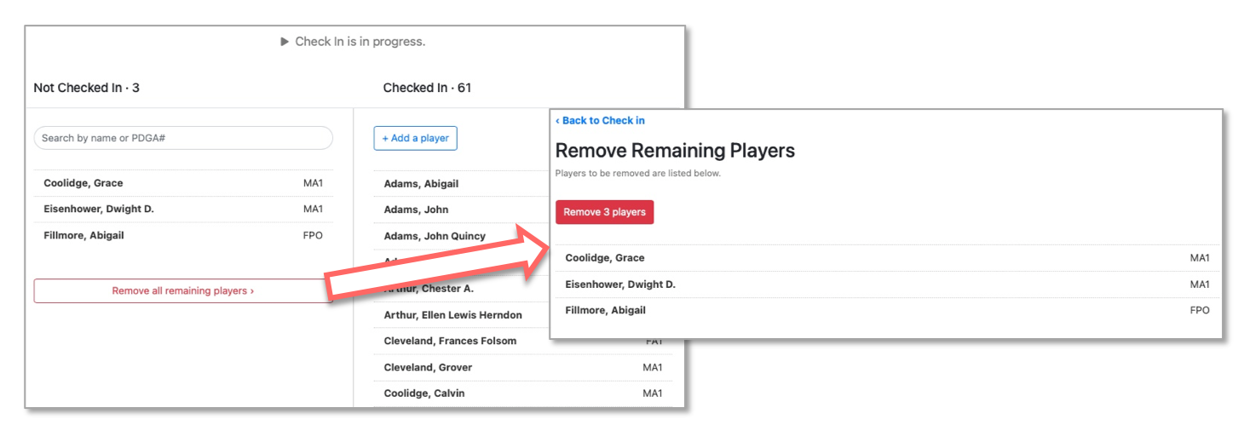Click Coolidge, Grace in removal list
The height and width of the screenshot is (425, 1244).
click(887, 258)
